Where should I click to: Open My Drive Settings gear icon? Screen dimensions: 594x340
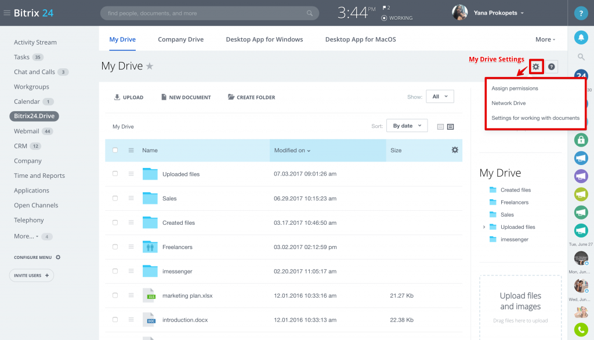535,67
